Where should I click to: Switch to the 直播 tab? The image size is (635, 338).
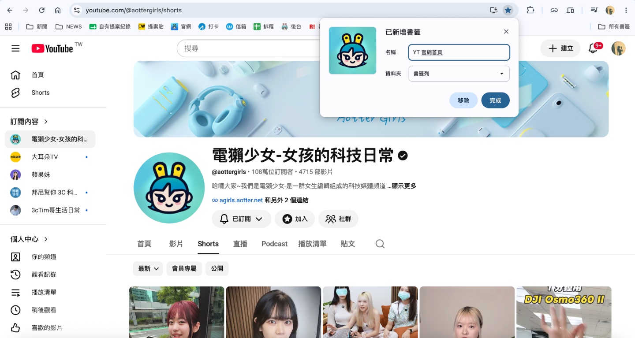pos(240,244)
